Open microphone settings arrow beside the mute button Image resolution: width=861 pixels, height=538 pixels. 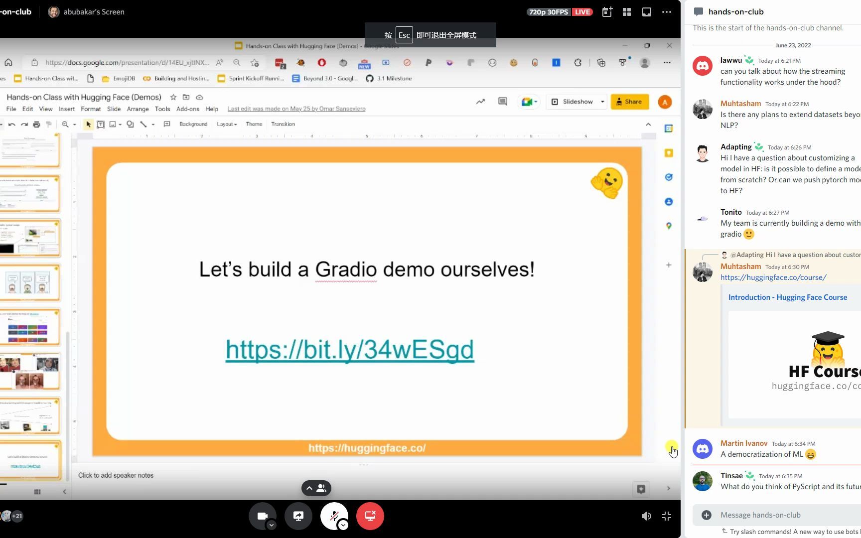(x=343, y=525)
